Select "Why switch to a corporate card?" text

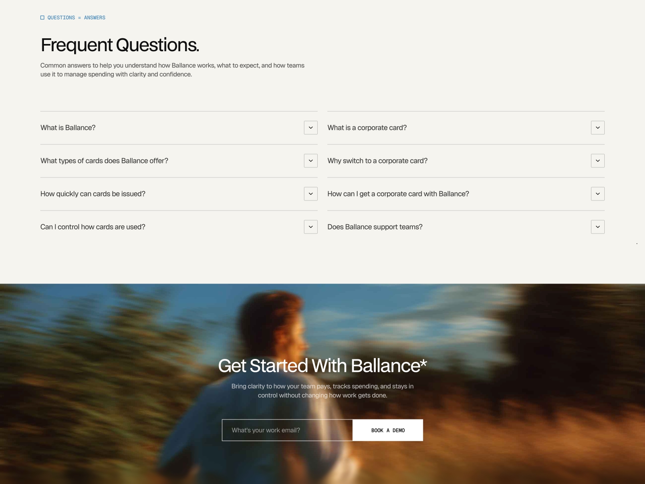tap(378, 161)
